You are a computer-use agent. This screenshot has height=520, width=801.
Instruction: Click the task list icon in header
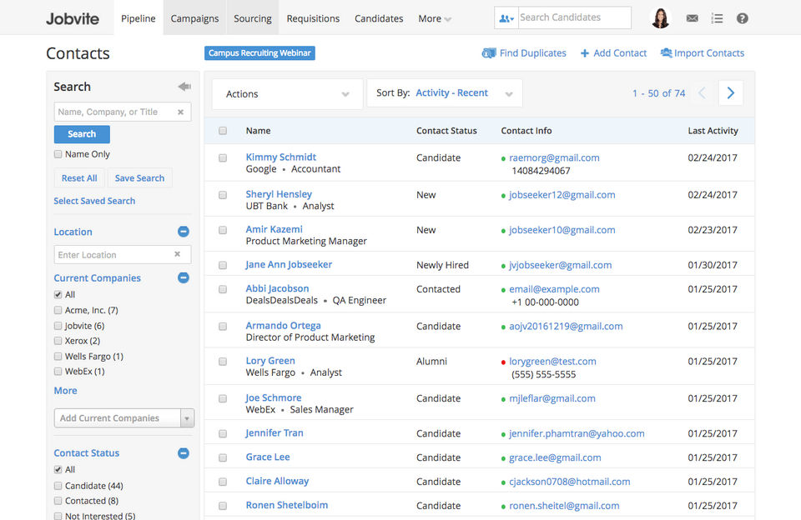pos(717,18)
